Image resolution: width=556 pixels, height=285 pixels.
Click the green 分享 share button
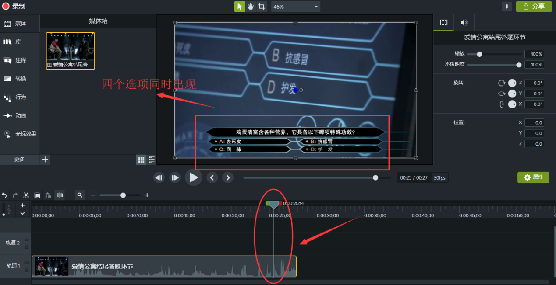click(x=534, y=7)
